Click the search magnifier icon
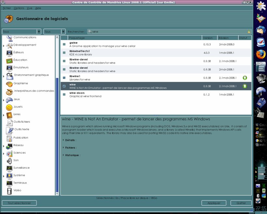This screenshot has width=267, height=214. [90, 31]
